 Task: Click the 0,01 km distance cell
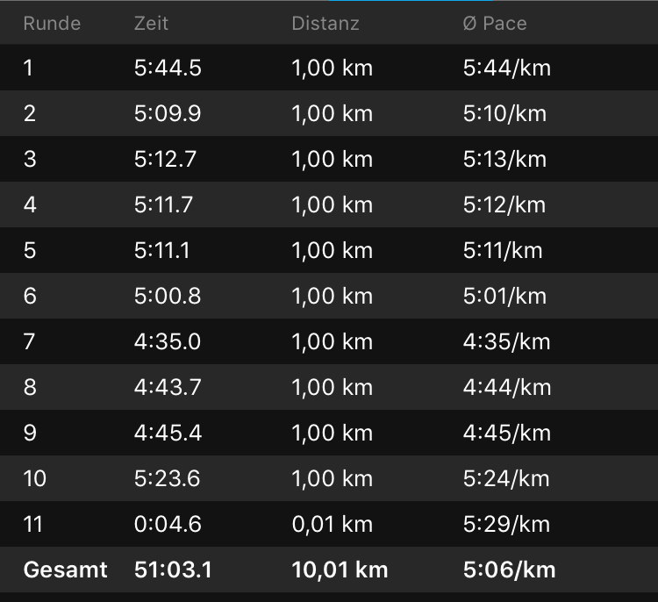pos(332,525)
